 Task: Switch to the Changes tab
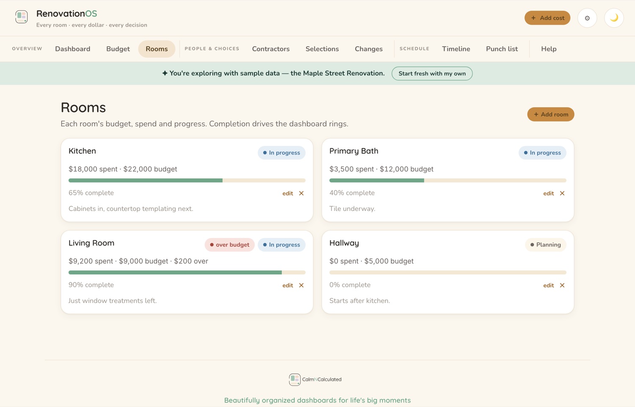tap(369, 49)
